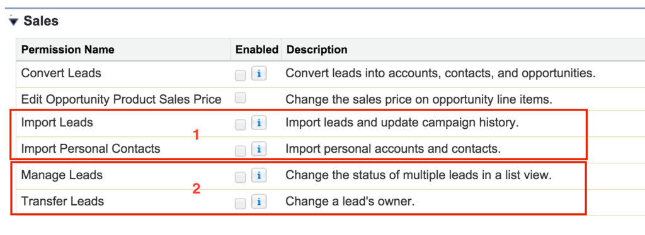Check the Import Leads permission box
Viewport: 645px width, 235px height.
point(240,124)
